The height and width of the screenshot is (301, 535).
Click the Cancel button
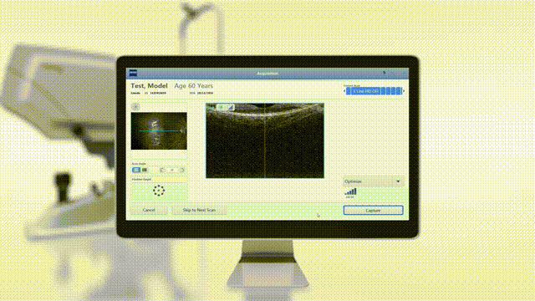coord(149,210)
